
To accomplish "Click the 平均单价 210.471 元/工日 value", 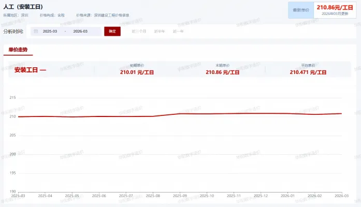I will (x=308, y=72).
